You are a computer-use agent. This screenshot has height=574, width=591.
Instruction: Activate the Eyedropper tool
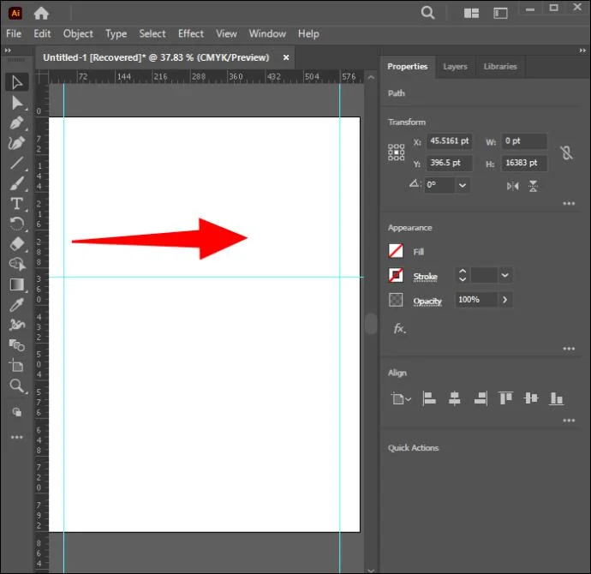[x=17, y=305]
